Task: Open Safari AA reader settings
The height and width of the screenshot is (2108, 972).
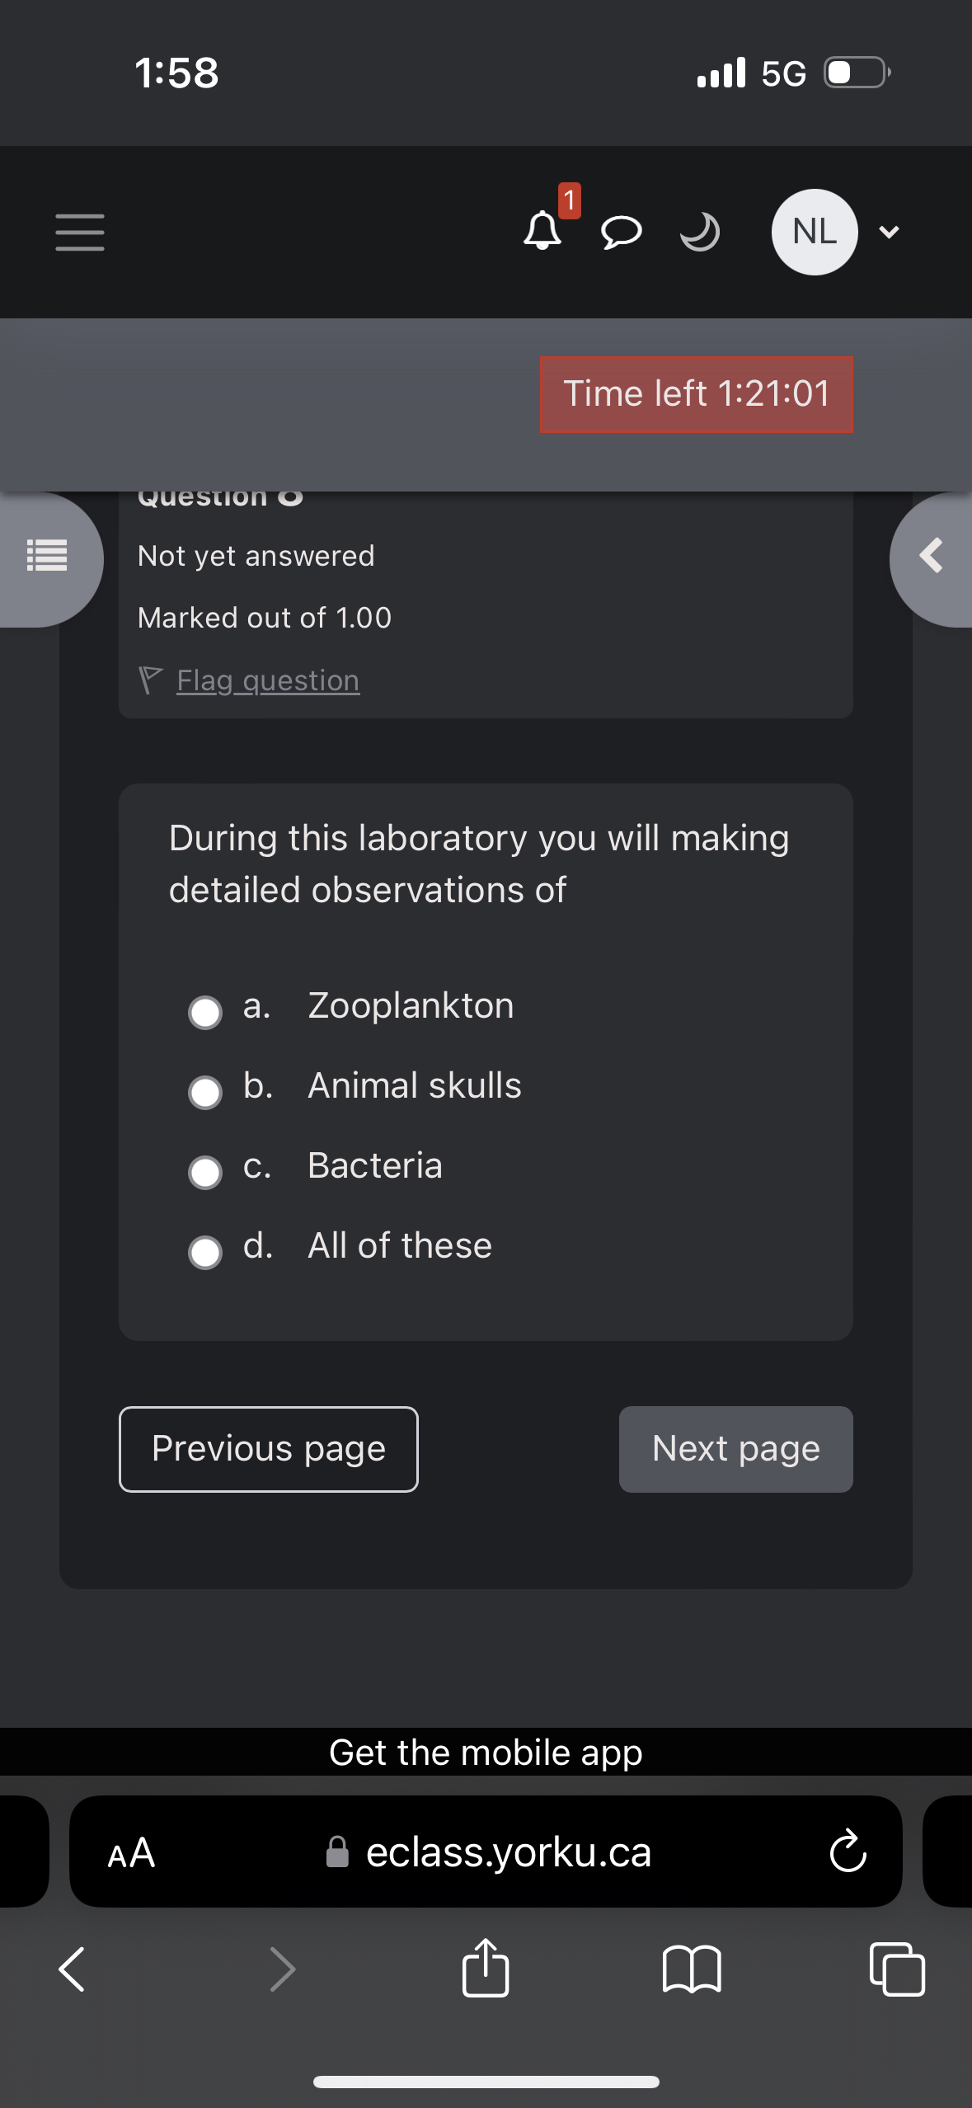Action: pos(132,1852)
